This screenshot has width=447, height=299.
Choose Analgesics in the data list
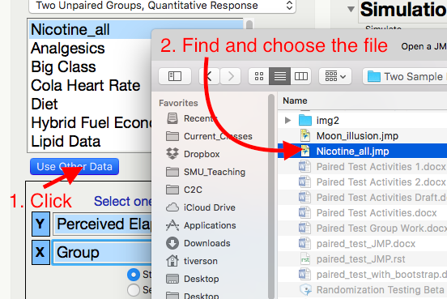pos(68,48)
